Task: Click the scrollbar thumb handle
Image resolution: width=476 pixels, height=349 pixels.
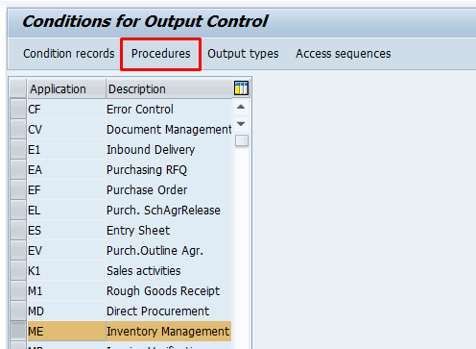Action: click(x=242, y=140)
